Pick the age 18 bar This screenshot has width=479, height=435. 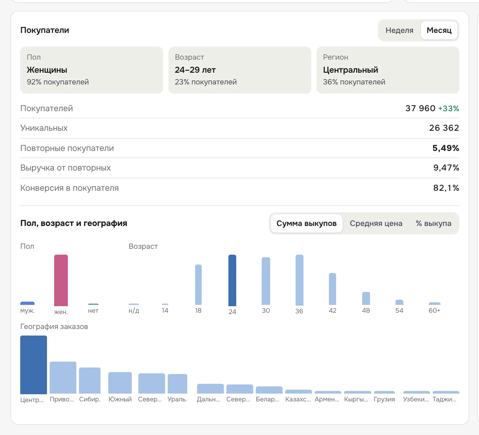tap(198, 285)
